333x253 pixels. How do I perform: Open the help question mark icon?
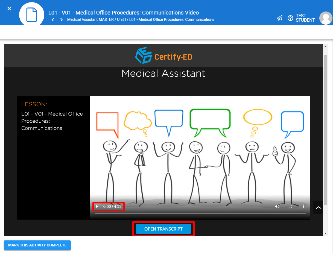coord(290,18)
